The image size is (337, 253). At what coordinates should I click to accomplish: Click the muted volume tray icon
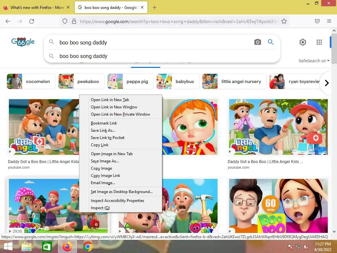(x=306, y=247)
